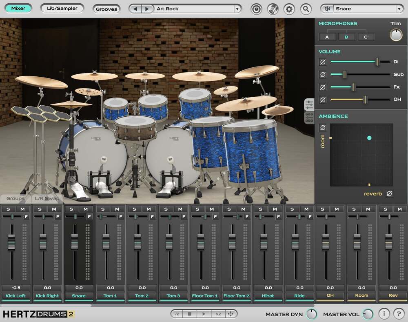
Task: Switch to the Lib/Sampler tab
Action: coord(62,8)
